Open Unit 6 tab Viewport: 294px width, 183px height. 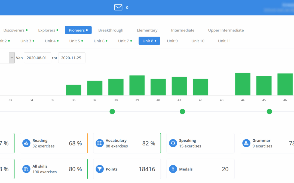click(x=100, y=41)
